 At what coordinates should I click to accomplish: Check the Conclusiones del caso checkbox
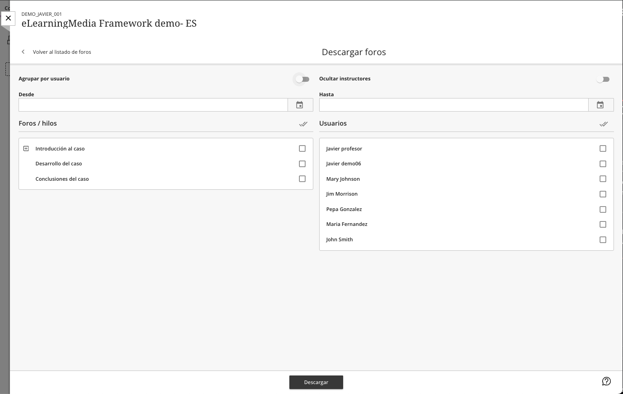[302, 179]
